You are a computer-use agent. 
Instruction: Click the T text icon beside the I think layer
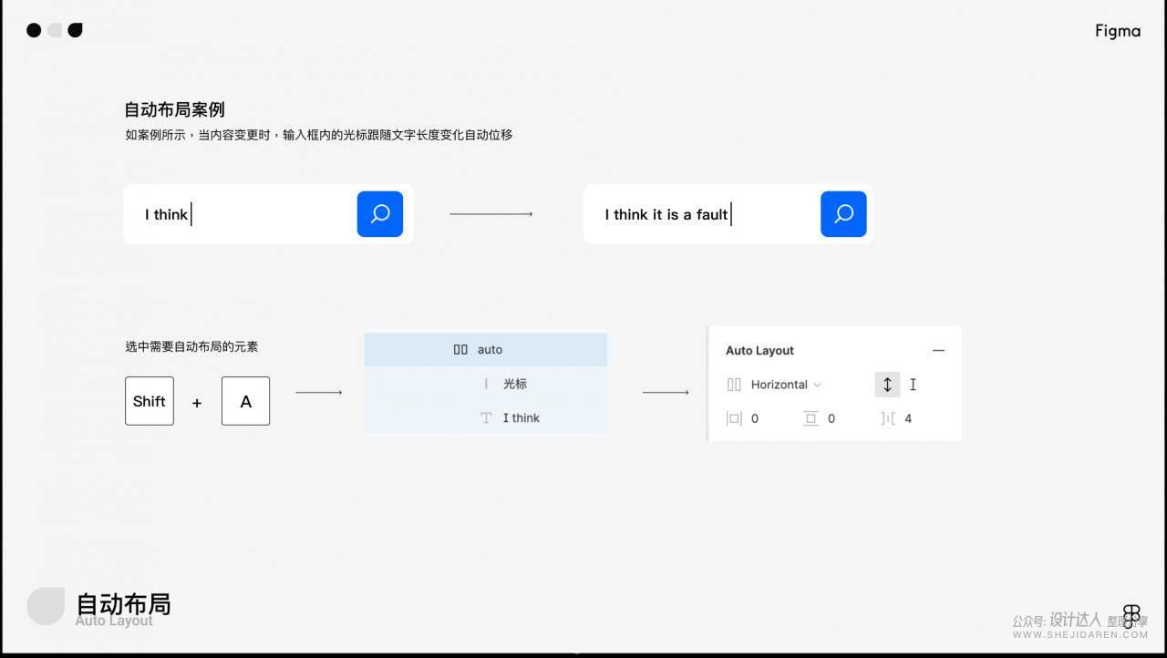(x=486, y=417)
